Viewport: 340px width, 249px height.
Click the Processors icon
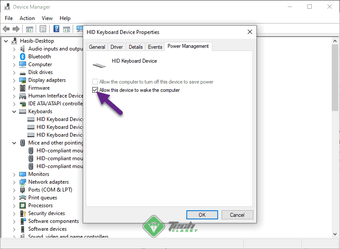23,205
